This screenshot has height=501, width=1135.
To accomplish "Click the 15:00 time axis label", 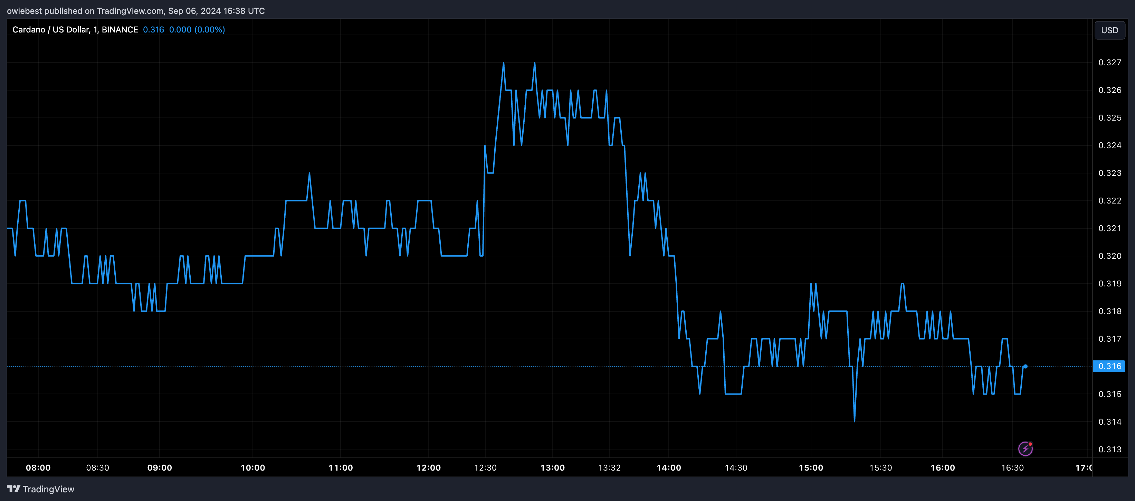I will 811,467.
